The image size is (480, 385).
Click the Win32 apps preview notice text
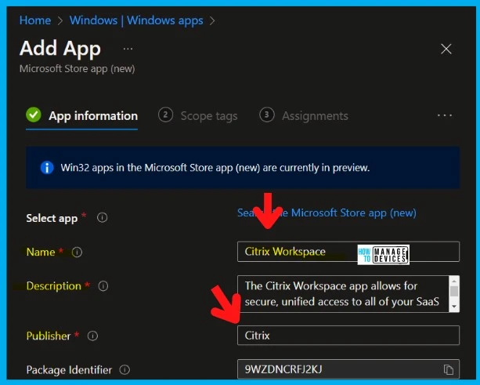click(215, 168)
